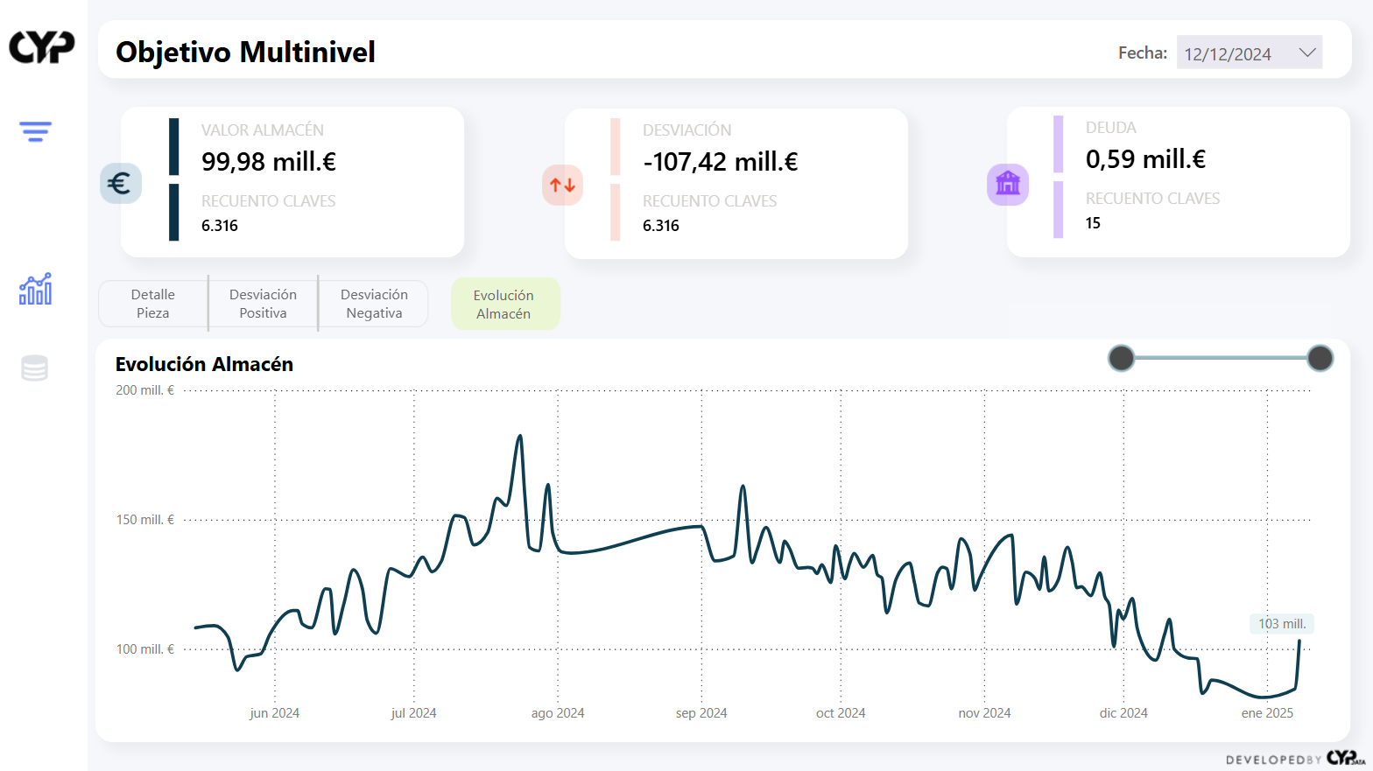Select the Evolución Almacén tab
1373x771 pixels.
[503, 305]
